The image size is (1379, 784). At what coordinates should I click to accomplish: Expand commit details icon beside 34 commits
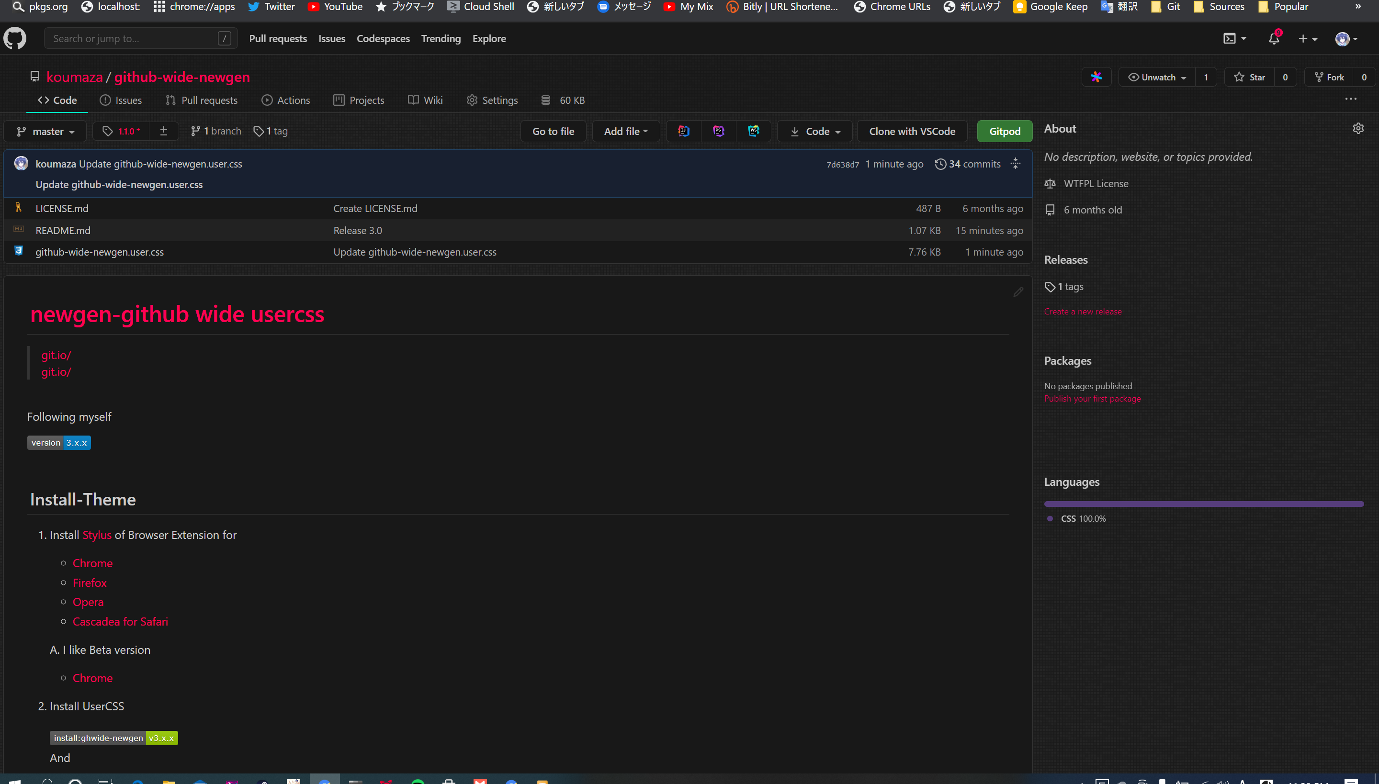[x=1016, y=164]
